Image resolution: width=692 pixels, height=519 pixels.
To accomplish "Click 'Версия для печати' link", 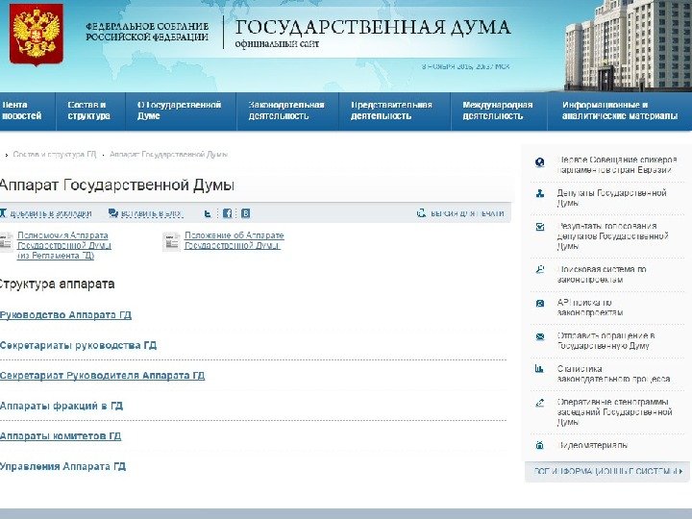I will (467, 213).
